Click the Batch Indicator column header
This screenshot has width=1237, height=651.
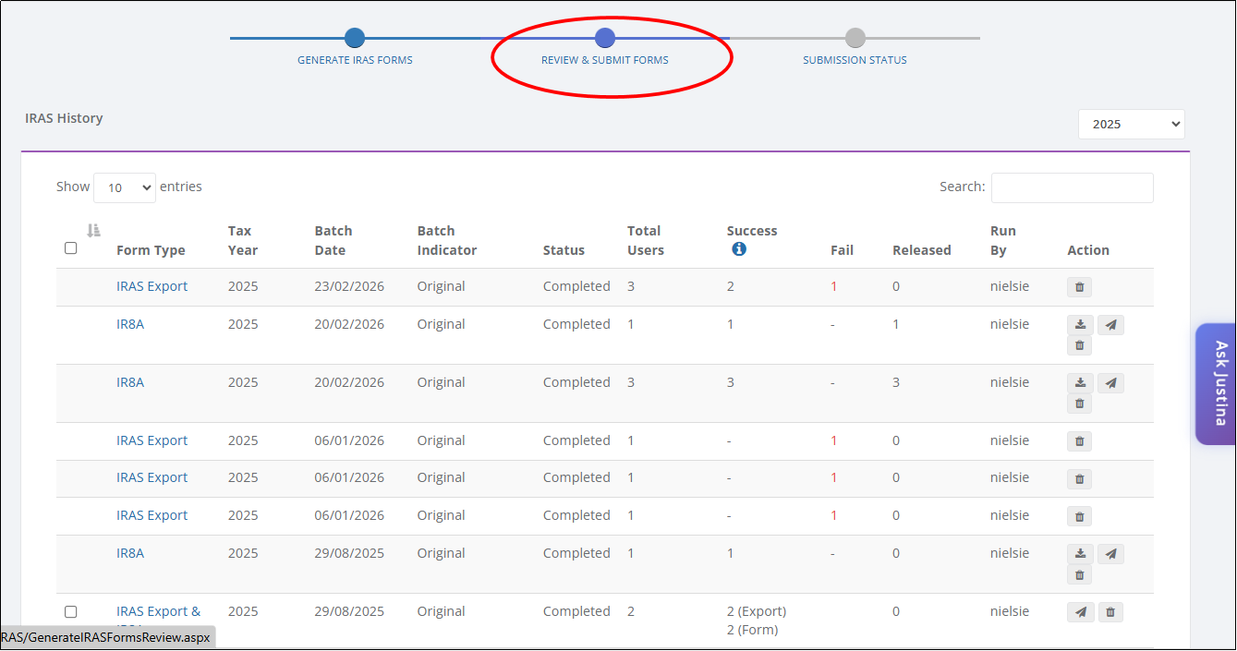coord(447,240)
